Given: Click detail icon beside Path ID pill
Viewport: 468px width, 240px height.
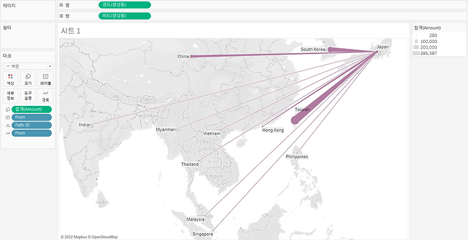Looking at the screenshot, I should click(7, 125).
